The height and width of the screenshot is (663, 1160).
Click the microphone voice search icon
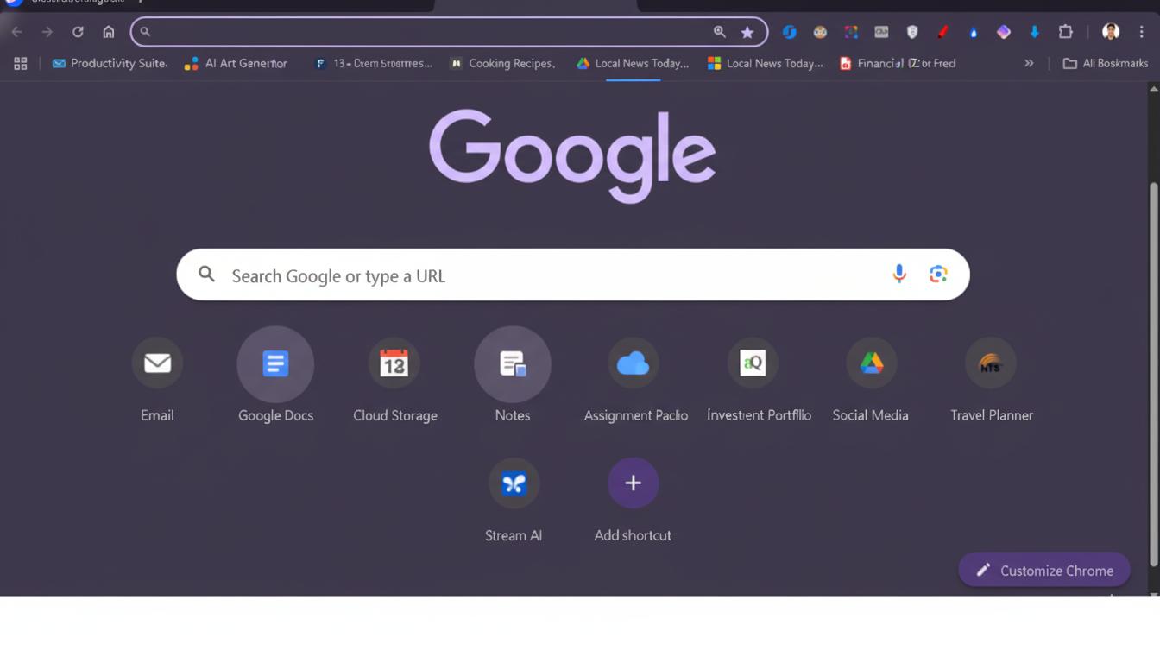[x=898, y=275]
